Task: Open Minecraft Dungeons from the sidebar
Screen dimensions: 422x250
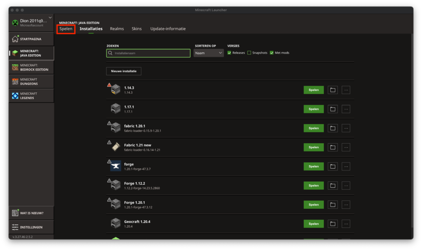Action: [31, 81]
